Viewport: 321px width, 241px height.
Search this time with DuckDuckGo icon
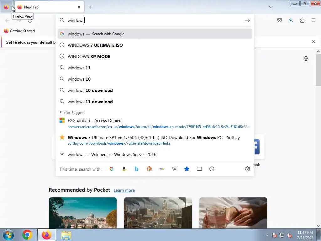tap(149, 169)
